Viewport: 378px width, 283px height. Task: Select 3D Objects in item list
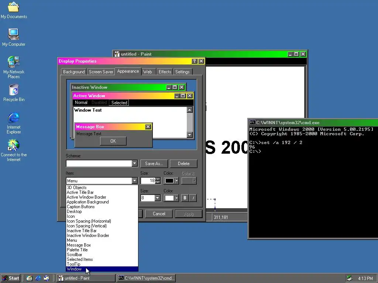click(102, 188)
